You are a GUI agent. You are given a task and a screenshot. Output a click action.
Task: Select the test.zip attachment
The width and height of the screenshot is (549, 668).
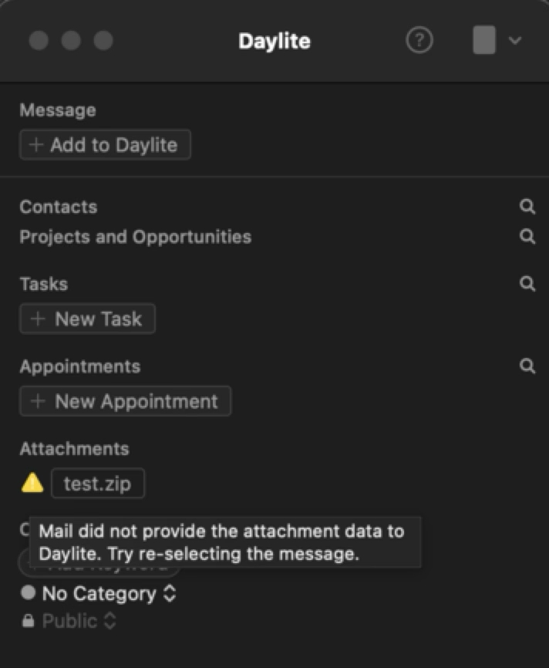point(97,484)
